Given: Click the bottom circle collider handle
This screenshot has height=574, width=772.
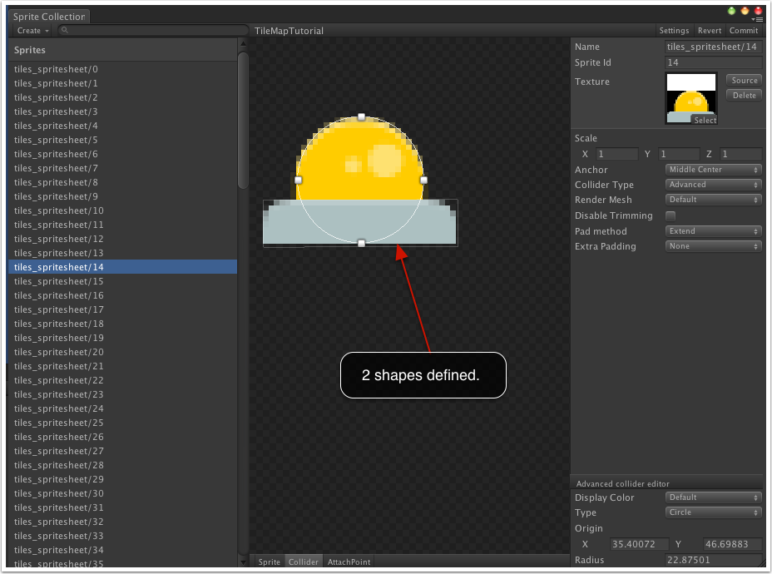Looking at the screenshot, I should (361, 243).
